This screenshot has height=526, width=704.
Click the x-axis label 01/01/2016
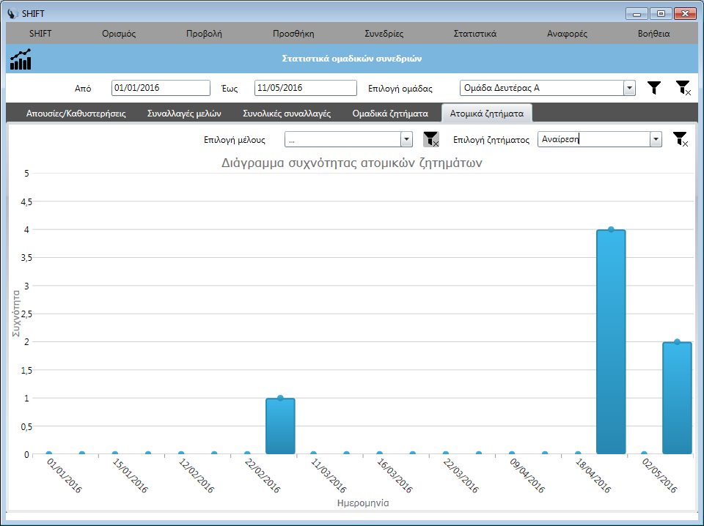click(x=65, y=475)
